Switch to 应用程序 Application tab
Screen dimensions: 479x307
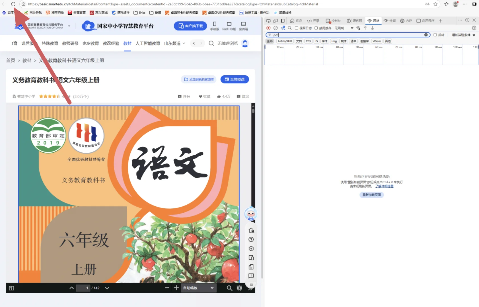pos(425,21)
